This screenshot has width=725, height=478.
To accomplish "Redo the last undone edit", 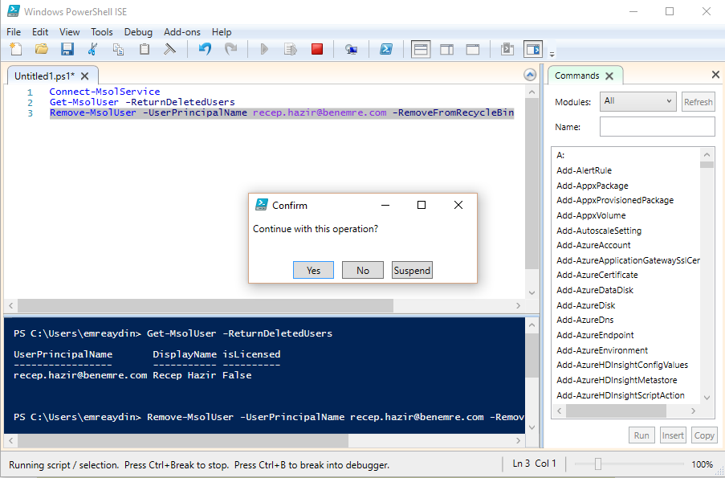I will click(230, 49).
